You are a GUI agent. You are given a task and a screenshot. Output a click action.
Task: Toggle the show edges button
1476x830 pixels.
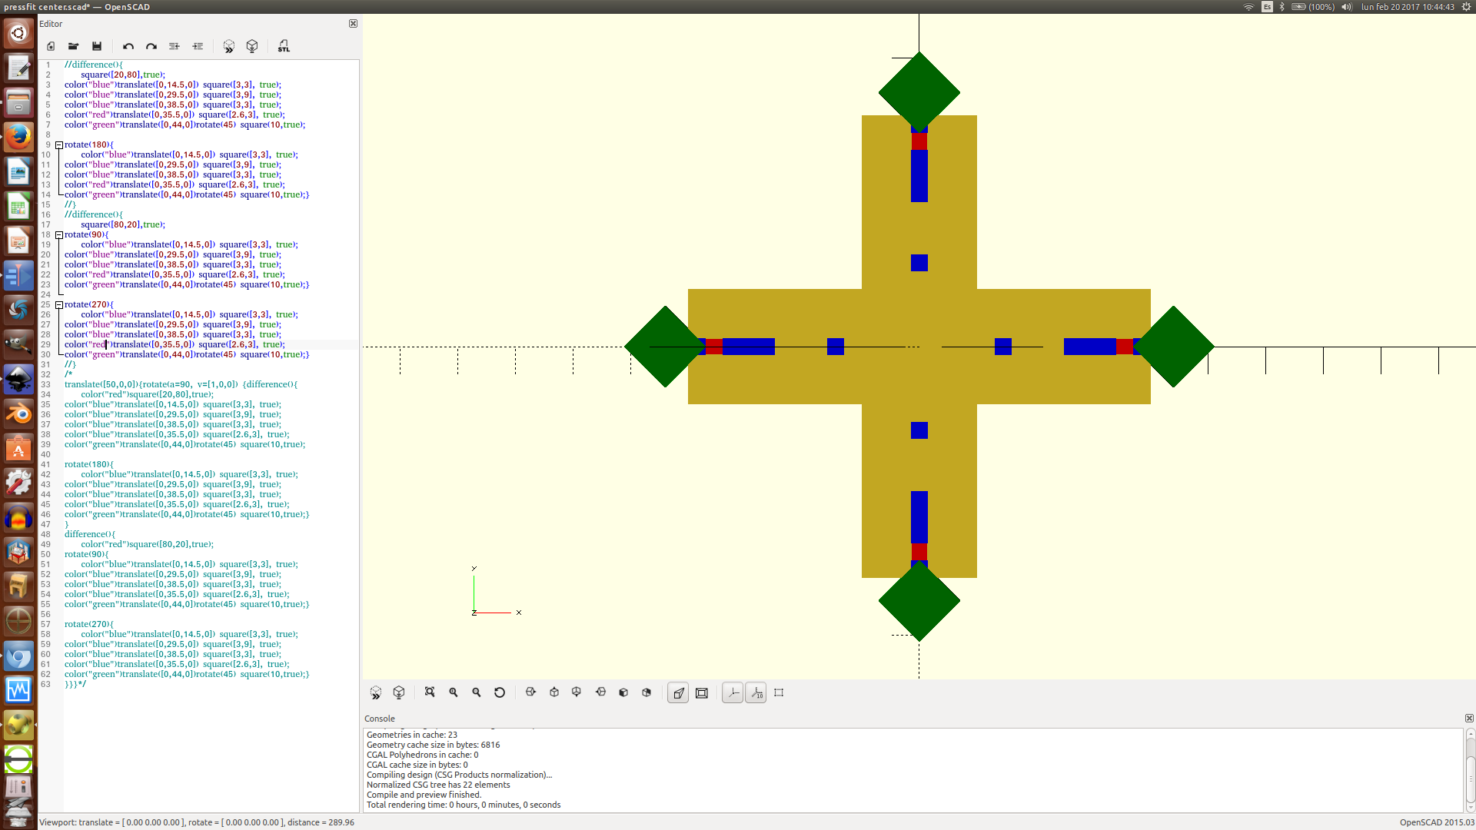point(779,692)
